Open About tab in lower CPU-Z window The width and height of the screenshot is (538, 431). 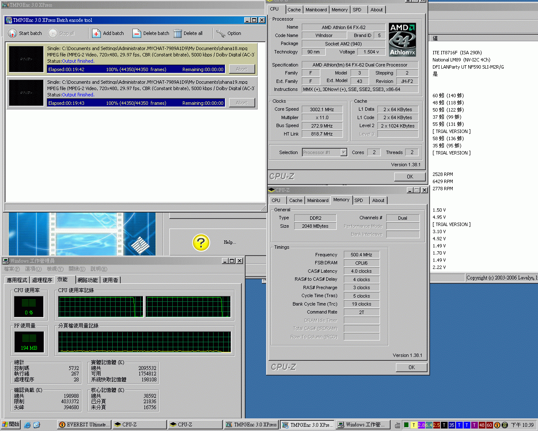tap(378, 200)
